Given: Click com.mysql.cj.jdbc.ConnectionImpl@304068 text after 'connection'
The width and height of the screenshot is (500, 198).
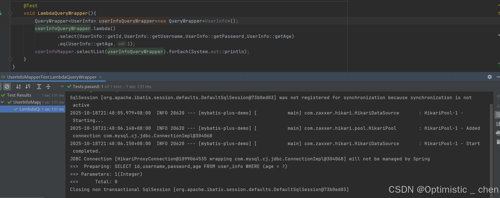Looking at the screenshot, I should pos(158,136).
